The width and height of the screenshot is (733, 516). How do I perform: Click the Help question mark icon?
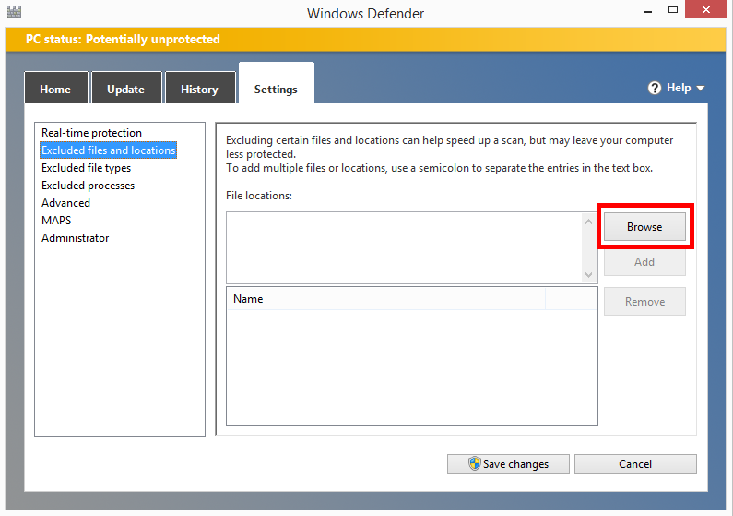click(655, 88)
